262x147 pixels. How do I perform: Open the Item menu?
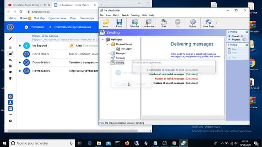pyautogui.click(x=108, y=15)
